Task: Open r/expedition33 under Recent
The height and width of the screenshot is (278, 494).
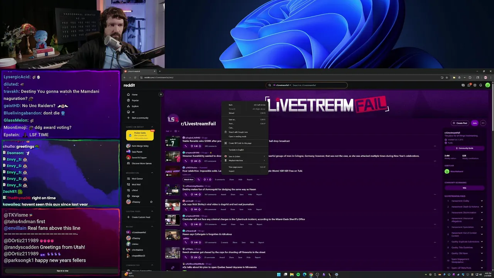Action: click(x=139, y=256)
